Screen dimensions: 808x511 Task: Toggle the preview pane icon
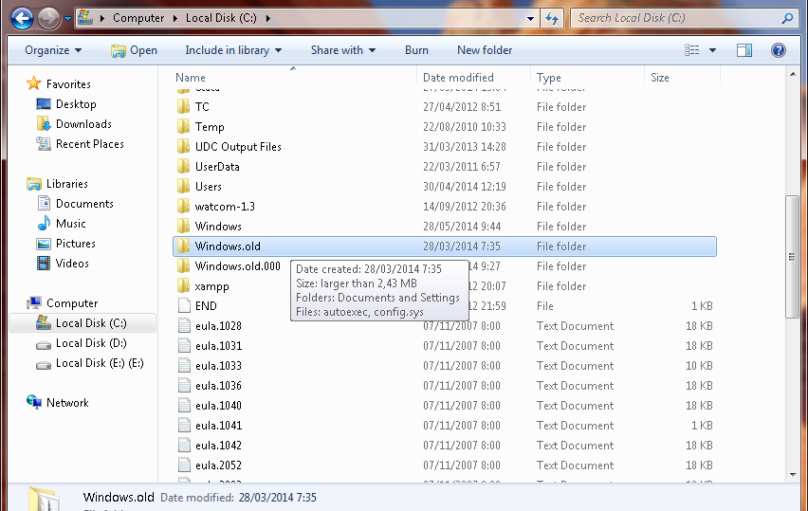744,50
